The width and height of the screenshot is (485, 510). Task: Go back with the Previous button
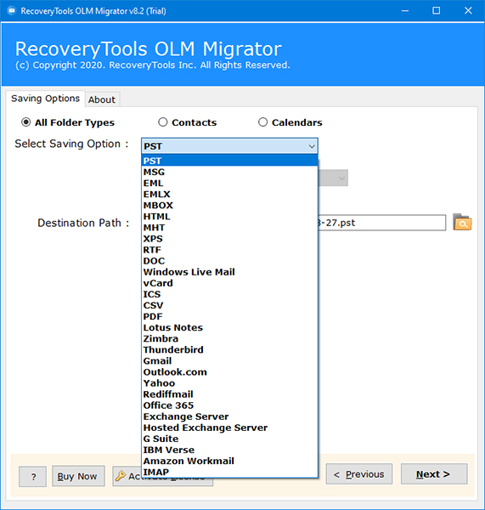pos(359,474)
